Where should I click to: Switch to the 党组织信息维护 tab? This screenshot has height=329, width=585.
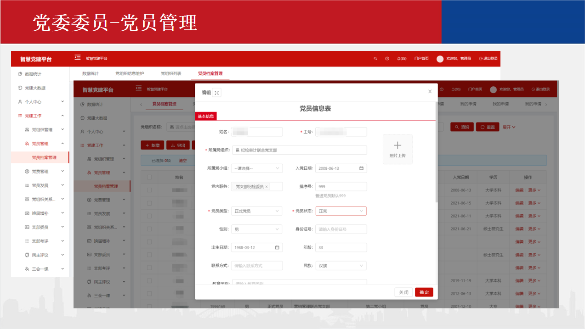(130, 73)
